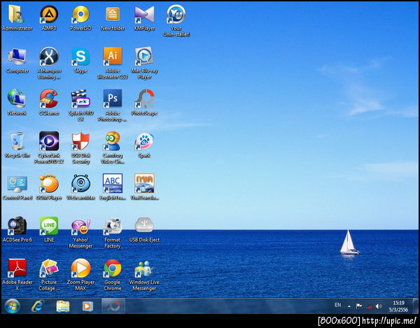This screenshot has width=420, height=328.
Task: Select USB Disk Eject icon
Action: coord(144,225)
